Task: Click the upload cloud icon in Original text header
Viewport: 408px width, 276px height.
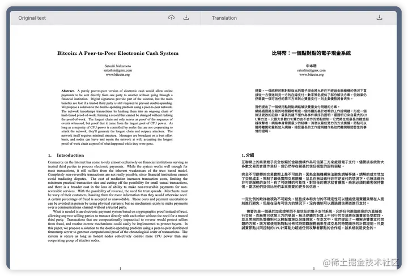Action: (171, 18)
